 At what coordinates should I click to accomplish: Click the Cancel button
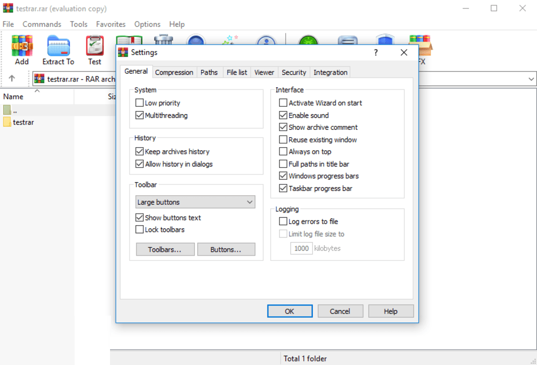pyautogui.click(x=340, y=311)
